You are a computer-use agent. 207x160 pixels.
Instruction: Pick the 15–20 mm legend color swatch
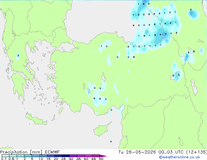click(x=51, y=156)
